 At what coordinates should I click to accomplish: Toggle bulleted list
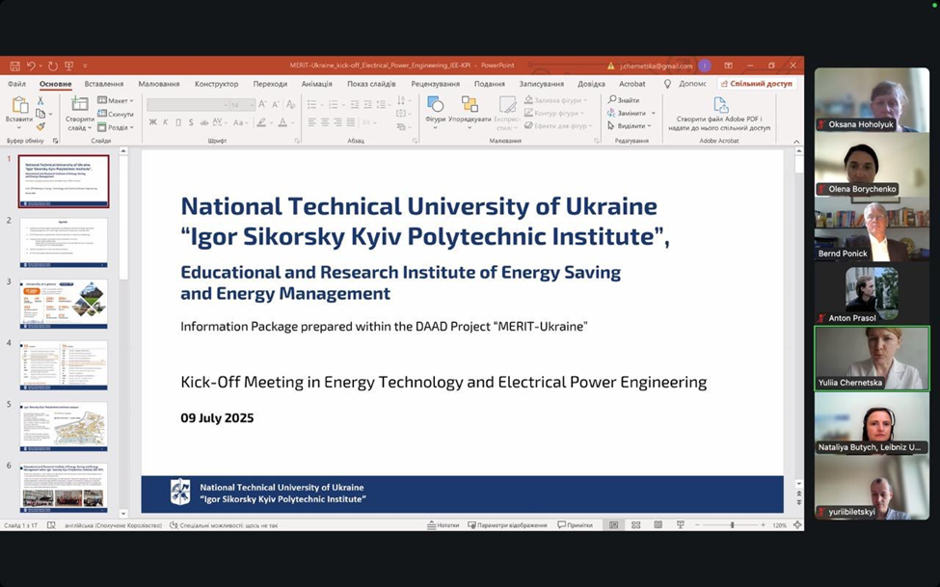311,104
